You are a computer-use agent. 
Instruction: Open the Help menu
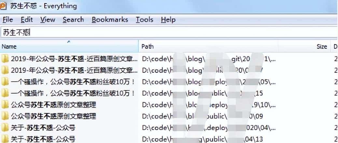[x=168, y=20]
